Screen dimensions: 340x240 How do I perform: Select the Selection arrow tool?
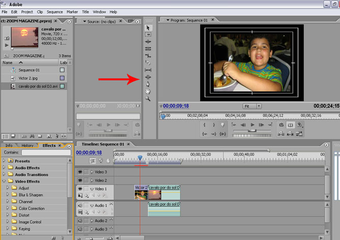148,27
